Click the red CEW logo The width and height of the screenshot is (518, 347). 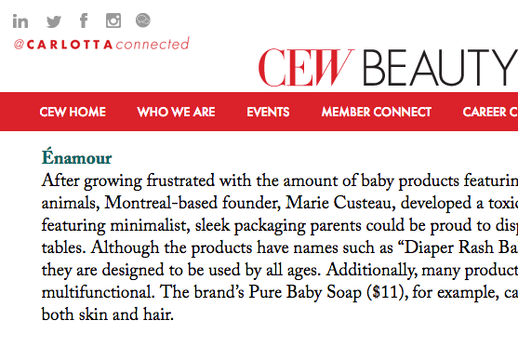pyautogui.click(x=306, y=67)
